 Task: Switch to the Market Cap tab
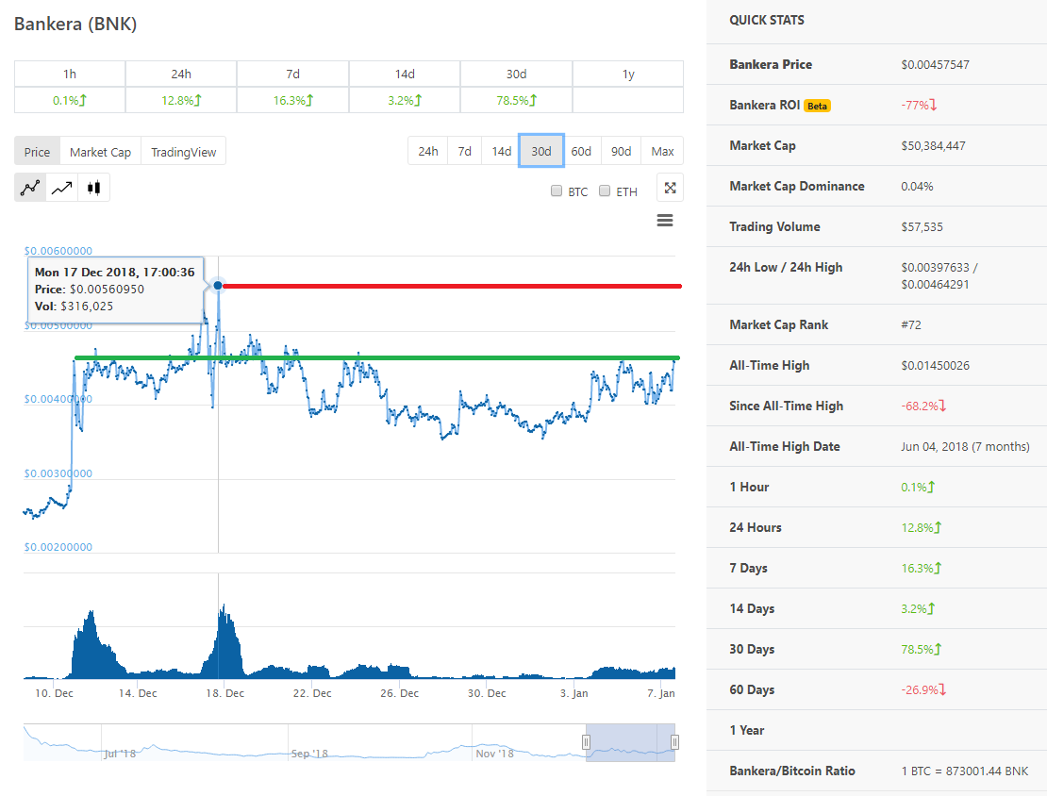point(100,152)
